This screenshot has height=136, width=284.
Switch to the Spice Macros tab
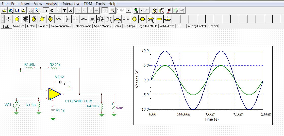102,26
